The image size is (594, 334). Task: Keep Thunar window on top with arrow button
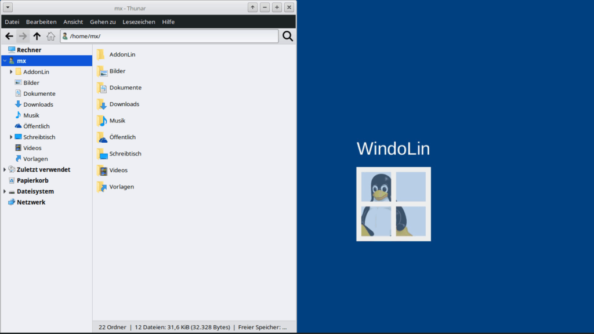click(x=253, y=7)
